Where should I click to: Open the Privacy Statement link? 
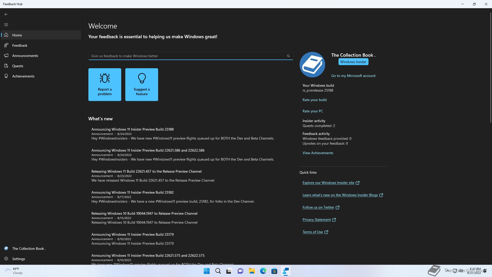point(317,220)
